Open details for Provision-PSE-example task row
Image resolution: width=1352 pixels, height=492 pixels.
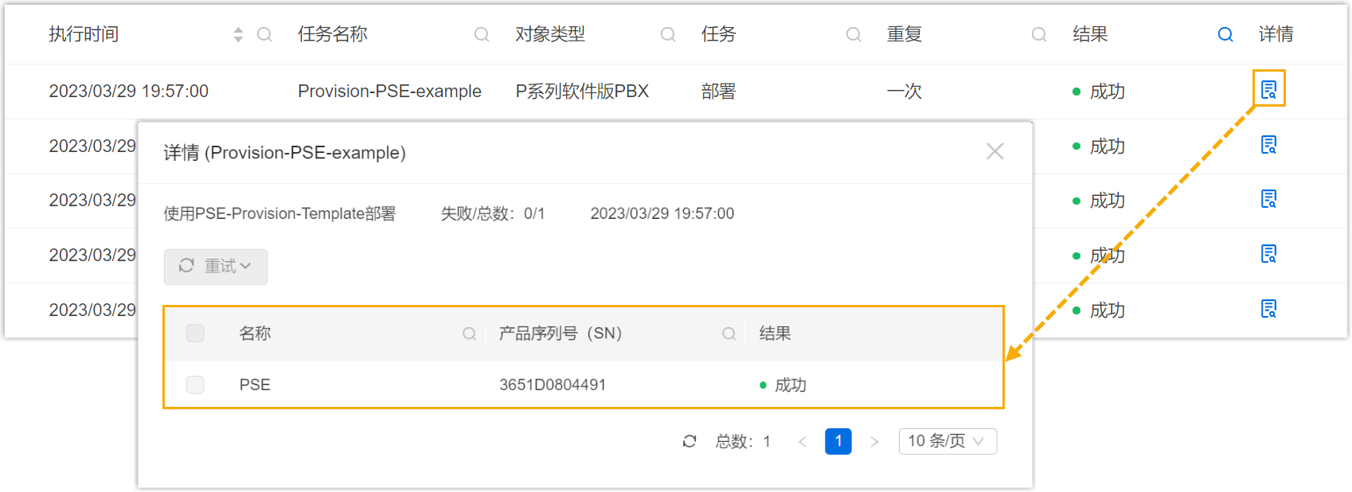click(x=1268, y=89)
